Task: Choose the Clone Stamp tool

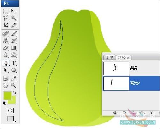Action: coord(5,41)
